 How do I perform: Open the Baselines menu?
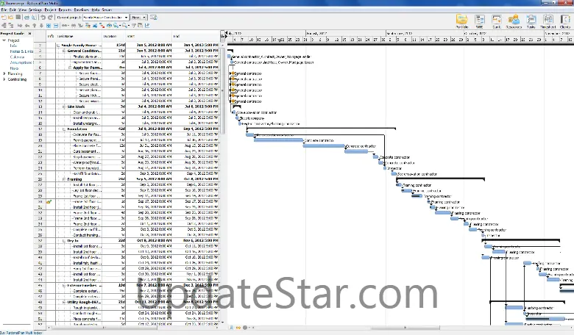click(x=82, y=10)
